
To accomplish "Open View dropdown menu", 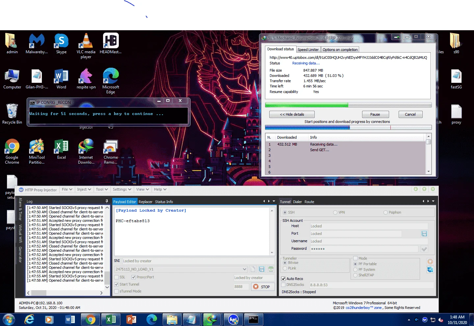I will (143, 190).
